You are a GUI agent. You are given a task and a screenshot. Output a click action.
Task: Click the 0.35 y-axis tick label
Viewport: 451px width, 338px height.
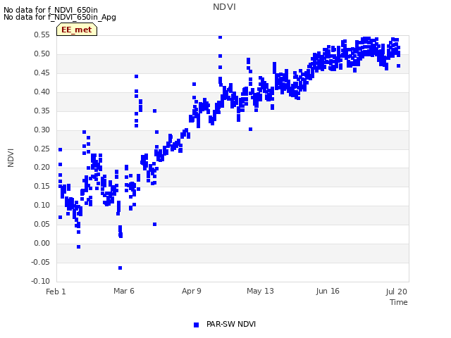(42, 111)
